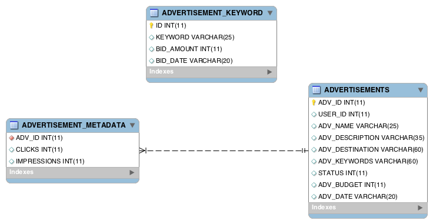Select the ADV_BUDGET INT(11) column text
Viewport: 433px width, 224px height.
click(352, 185)
